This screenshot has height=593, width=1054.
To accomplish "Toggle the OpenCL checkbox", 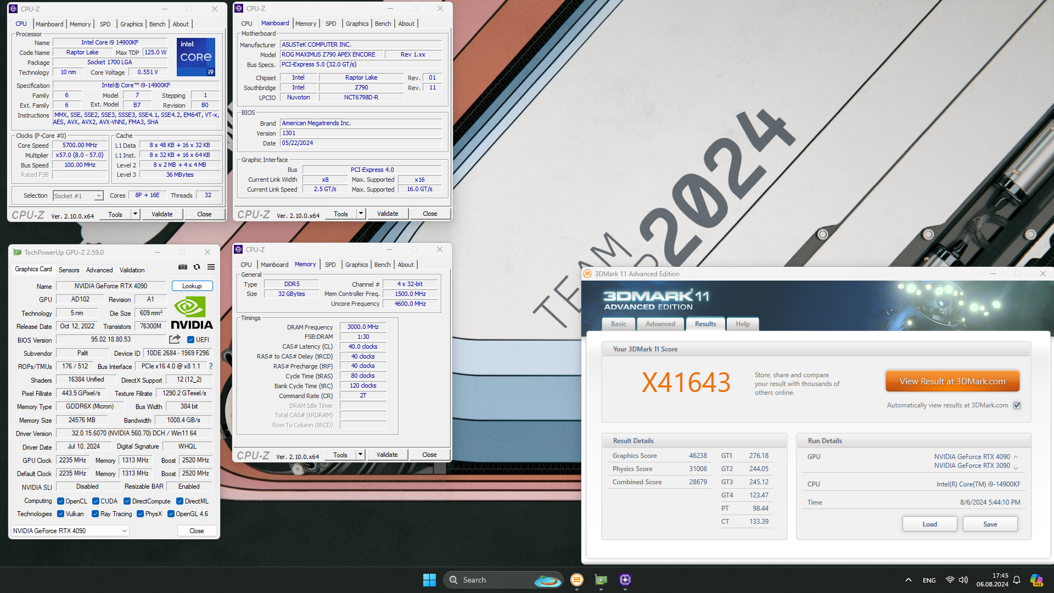I will coord(60,501).
